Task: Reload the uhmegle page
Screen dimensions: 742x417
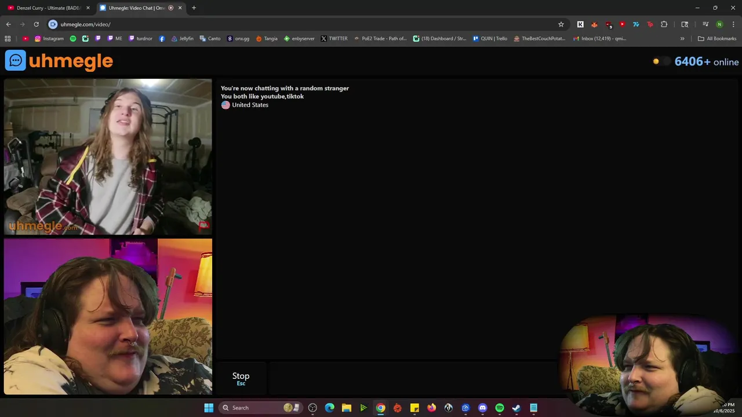Action: [x=36, y=24]
